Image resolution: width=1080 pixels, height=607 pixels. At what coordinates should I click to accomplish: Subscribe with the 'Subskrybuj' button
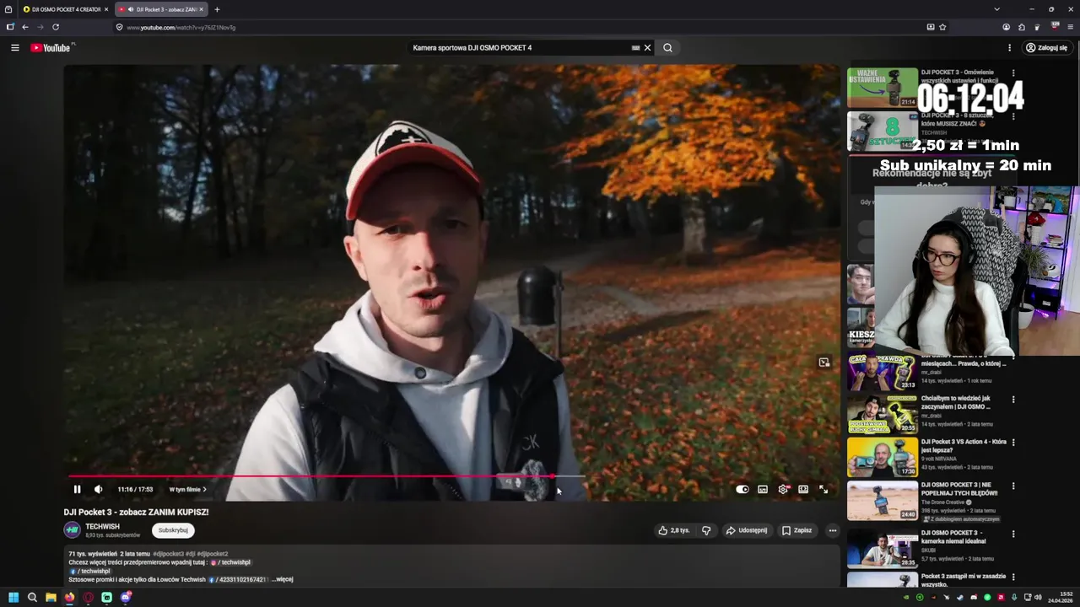pyautogui.click(x=173, y=530)
